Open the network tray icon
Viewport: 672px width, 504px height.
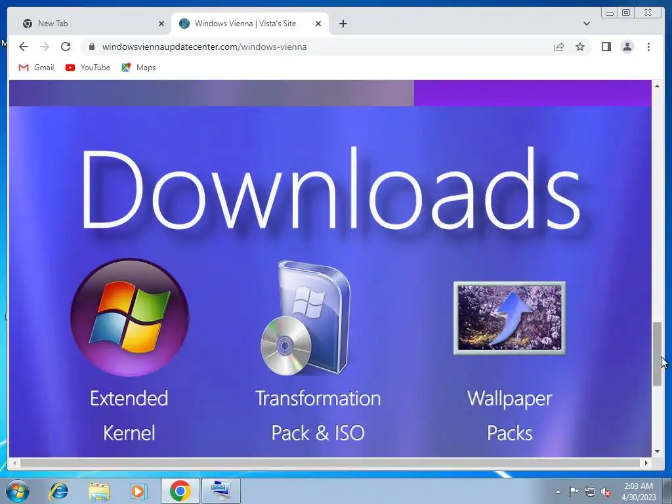click(590, 492)
